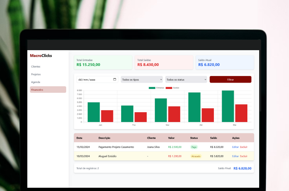Click the Data column header
Screen dimensions: 289x191
click(79, 138)
